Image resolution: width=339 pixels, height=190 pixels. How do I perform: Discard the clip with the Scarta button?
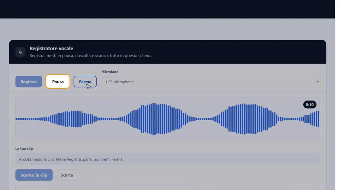point(67,175)
